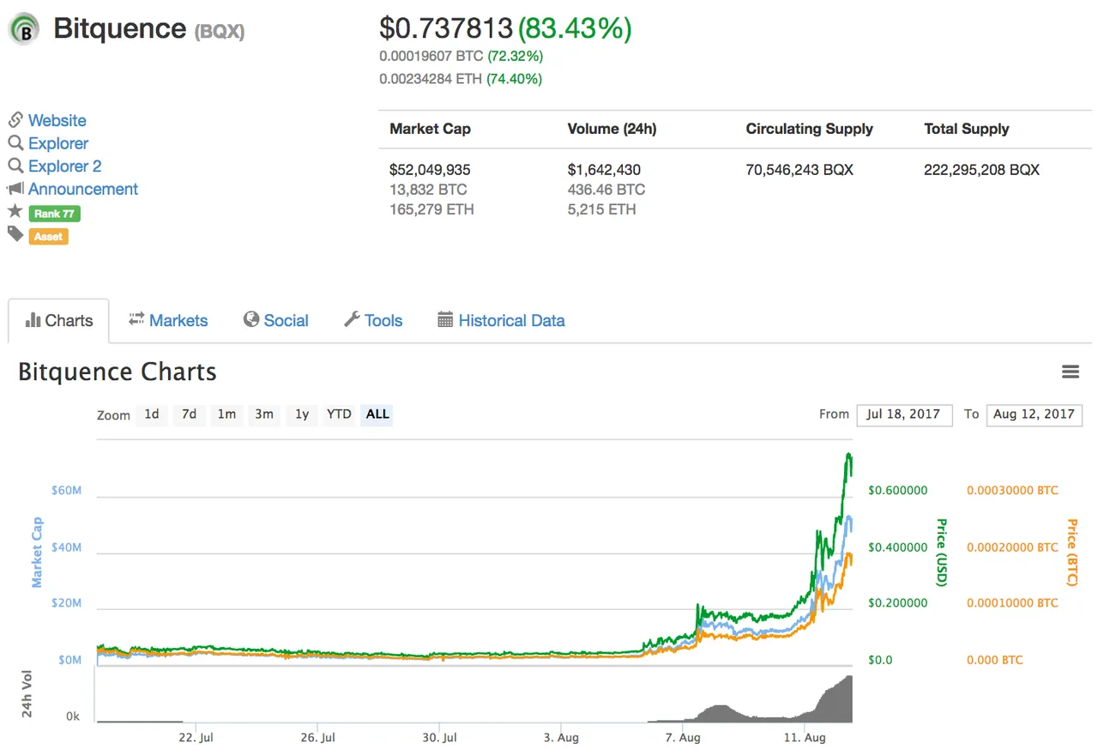
Task: Click the 222,295,208 BQX total supply
Action: pos(982,170)
